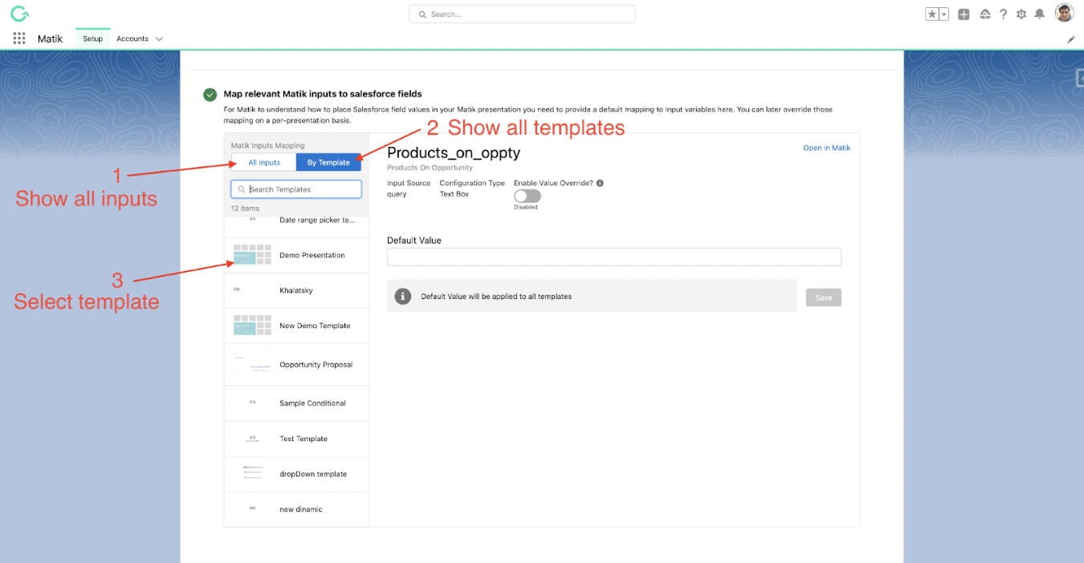1084x563 pixels.
Task: Click 'Map relevant Matik inputs to salesforce fields' heading
Action: coord(323,94)
